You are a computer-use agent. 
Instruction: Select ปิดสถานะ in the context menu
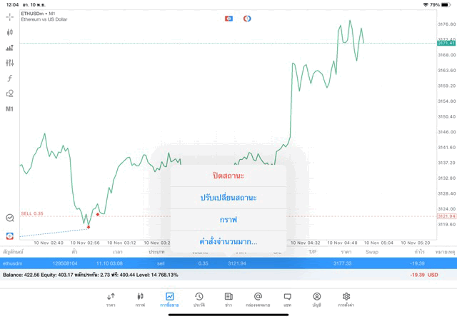point(228,176)
